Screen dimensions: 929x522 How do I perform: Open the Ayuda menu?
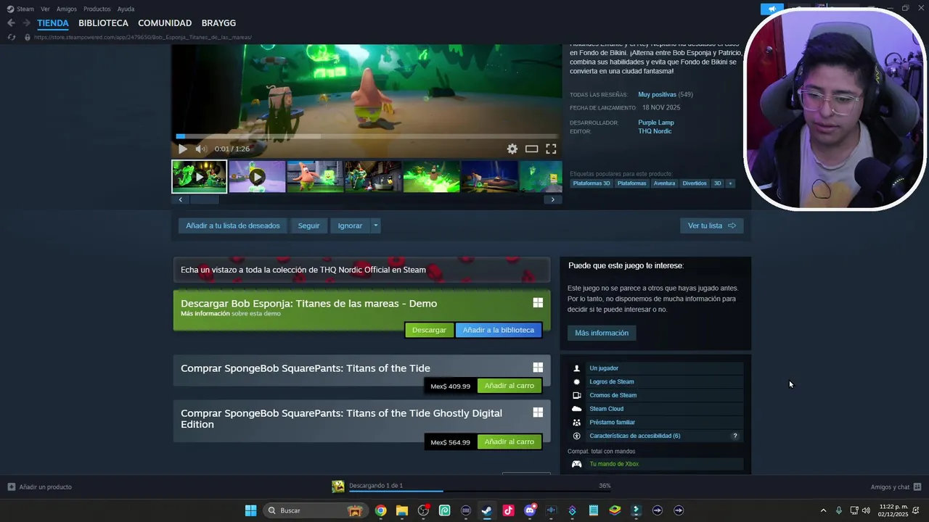(x=126, y=9)
